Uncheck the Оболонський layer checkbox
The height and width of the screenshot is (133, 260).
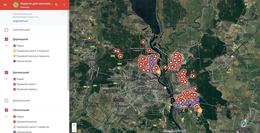[6, 110]
